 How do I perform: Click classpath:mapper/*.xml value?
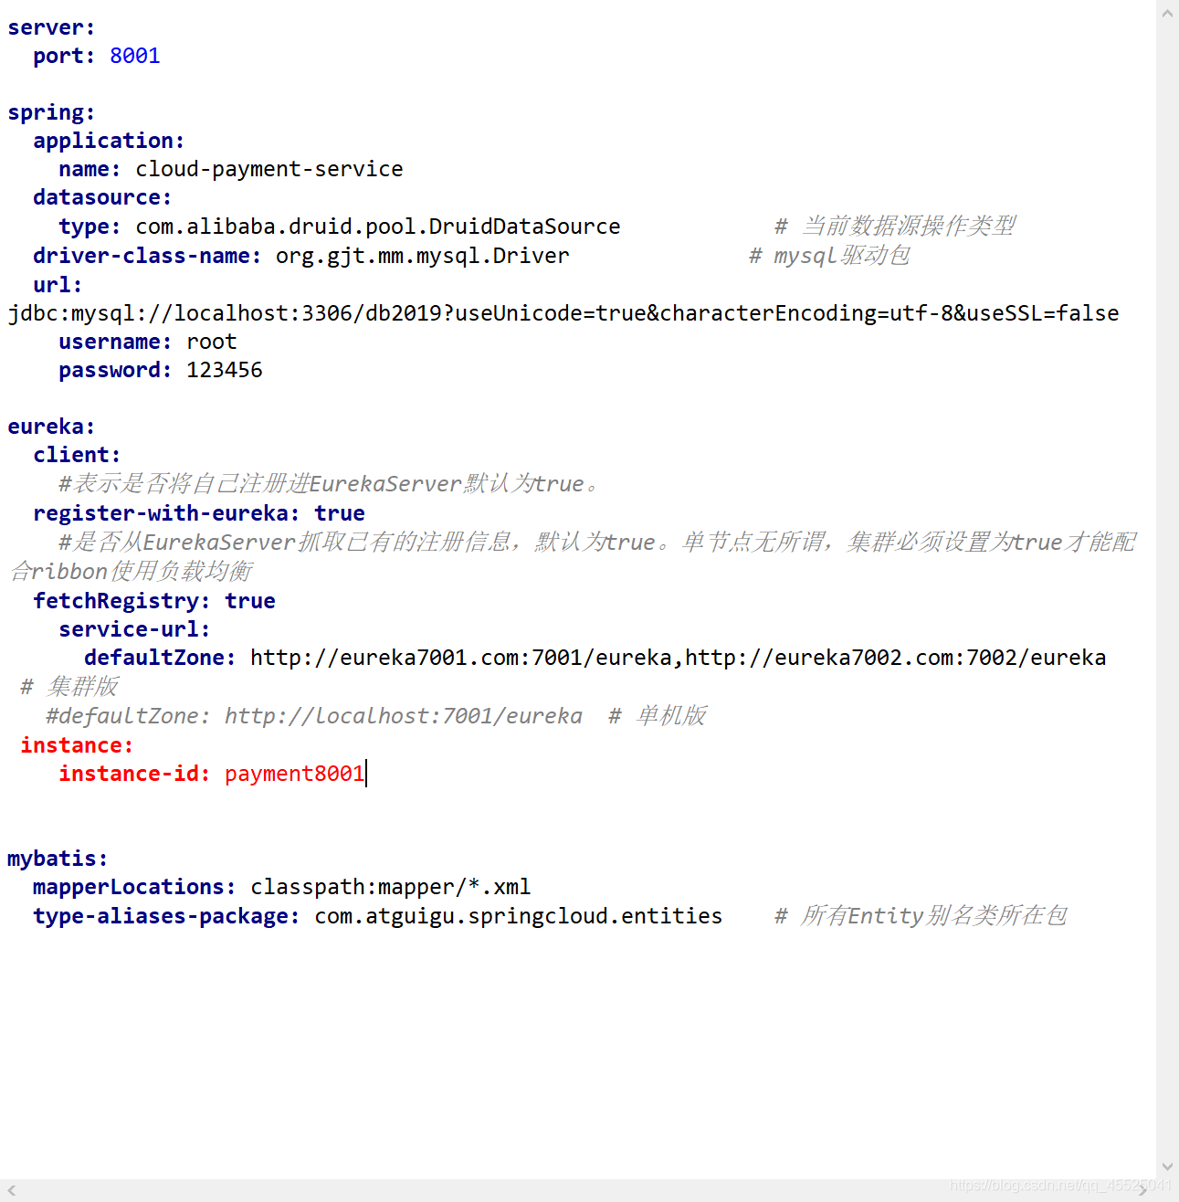tap(391, 887)
